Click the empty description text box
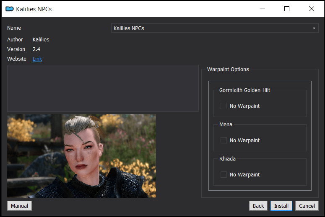Screen dimensions: 325x217 (103, 88)
